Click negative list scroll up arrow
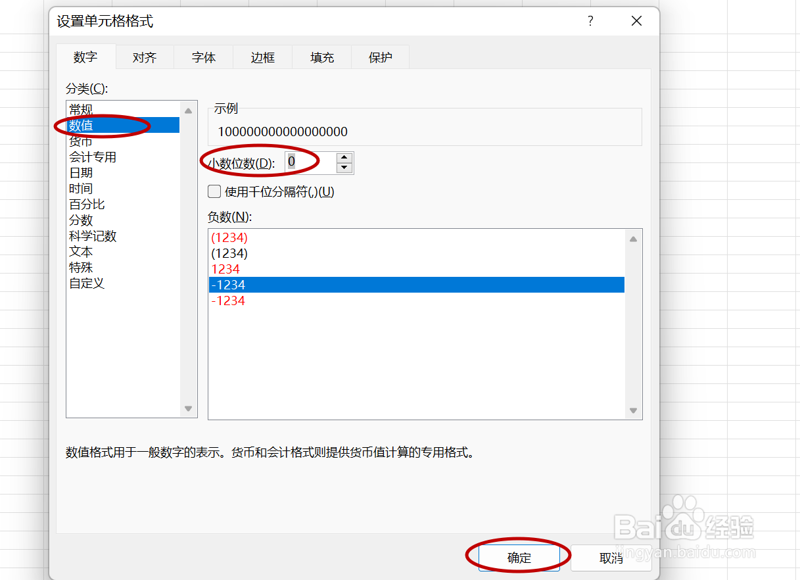Screen dimensions: 800x580 click(633, 239)
